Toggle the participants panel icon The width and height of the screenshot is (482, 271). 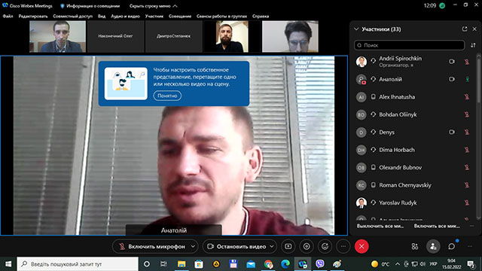433,246
